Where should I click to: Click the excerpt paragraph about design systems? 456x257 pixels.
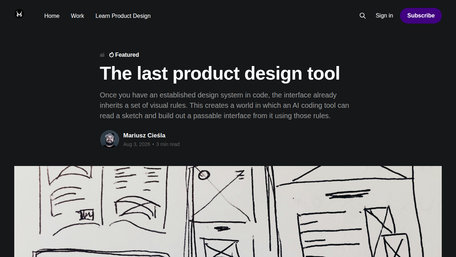pos(224,105)
